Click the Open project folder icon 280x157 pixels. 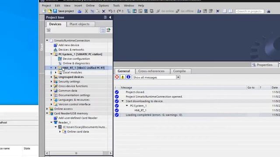point(49,11)
